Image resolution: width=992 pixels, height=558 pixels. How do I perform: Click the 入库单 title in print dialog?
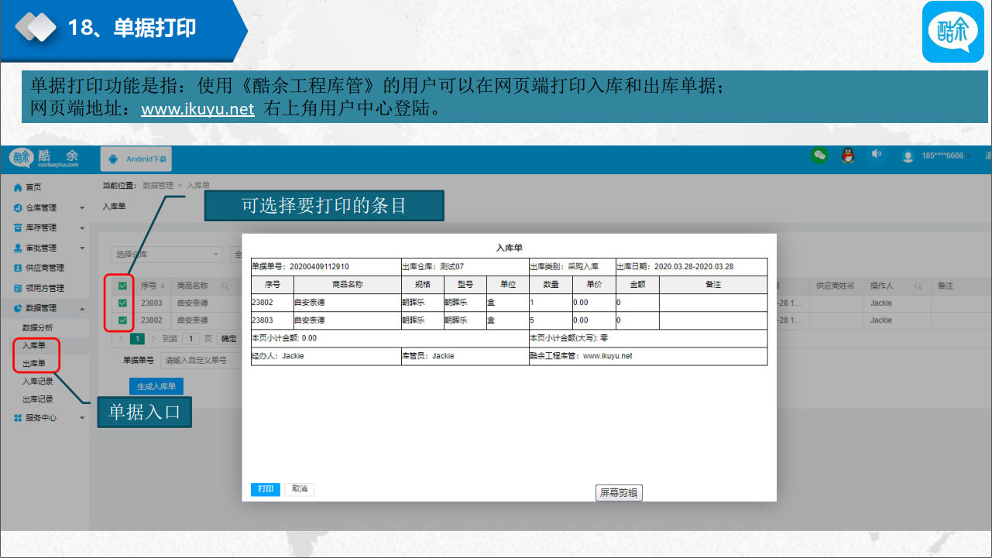pos(510,247)
